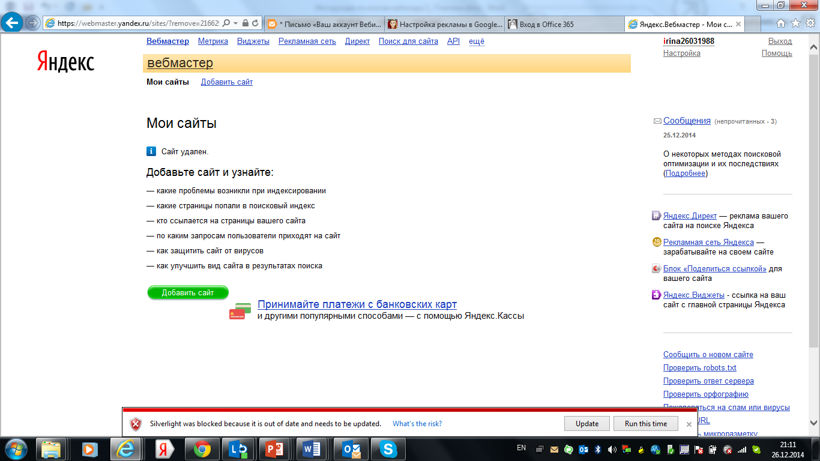820x461 pixels.
Task: Click the volume speaker tray icon
Action: 612,449
